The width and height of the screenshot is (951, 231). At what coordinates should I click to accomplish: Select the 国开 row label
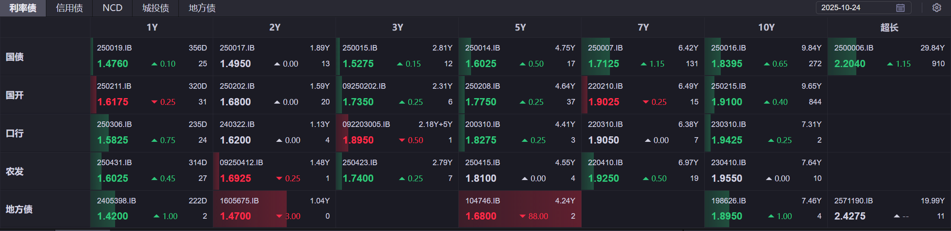pos(15,95)
